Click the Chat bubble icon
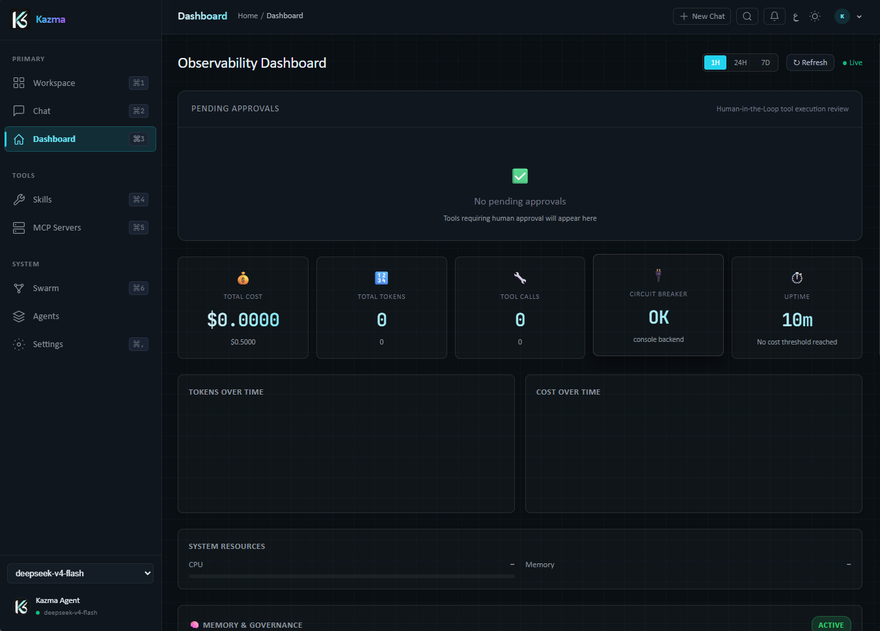This screenshot has height=631, width=880. click(x=19, y=111)
